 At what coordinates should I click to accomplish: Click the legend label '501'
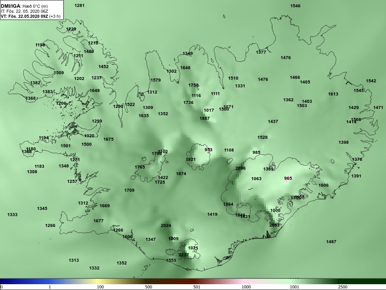tap(197, 287)
